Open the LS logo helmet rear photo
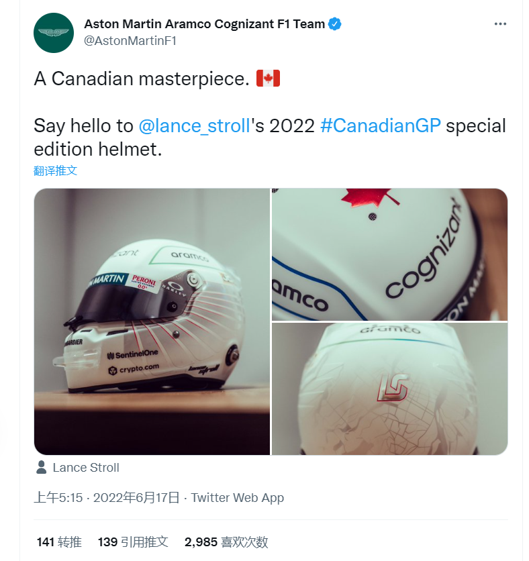Viewport: 529px width, 561px height. coord(390,389)
